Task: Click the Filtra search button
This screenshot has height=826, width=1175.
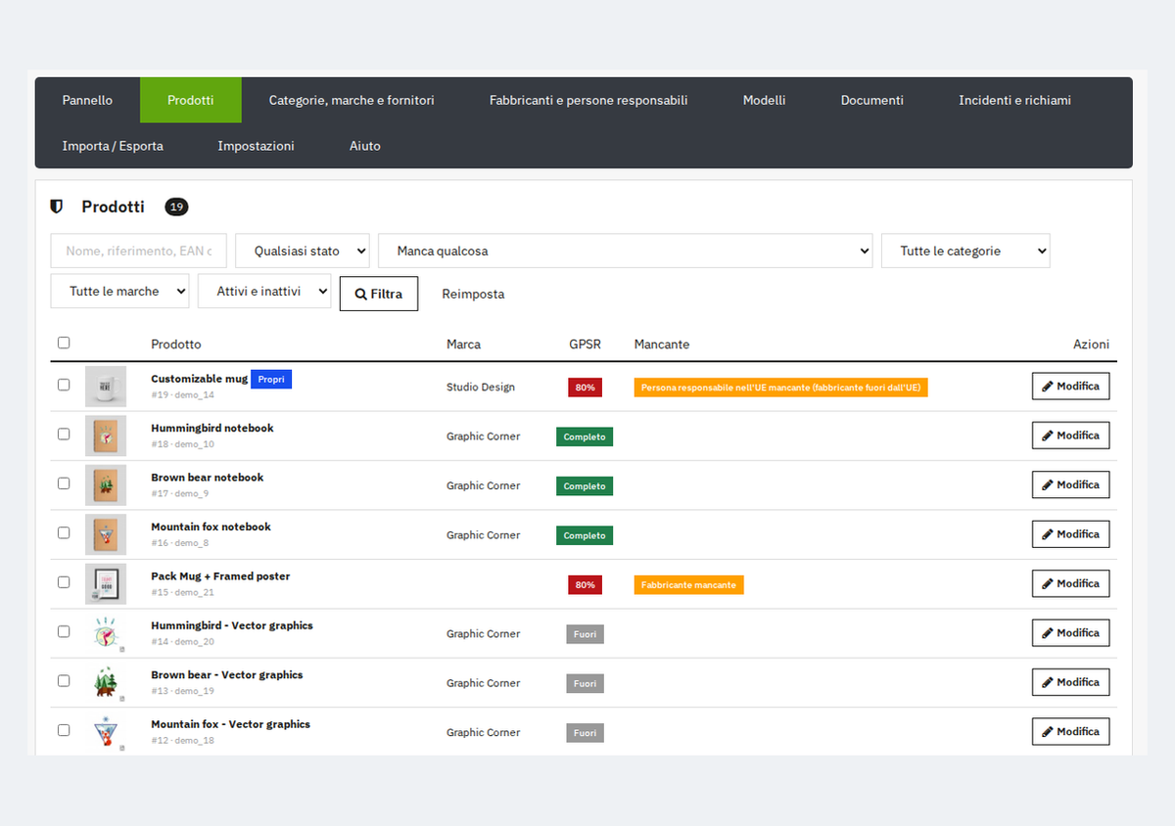Action: coord(379,294)
